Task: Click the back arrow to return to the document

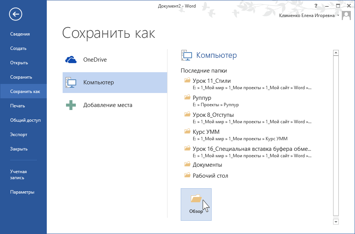Action: [x=15, y=14]
